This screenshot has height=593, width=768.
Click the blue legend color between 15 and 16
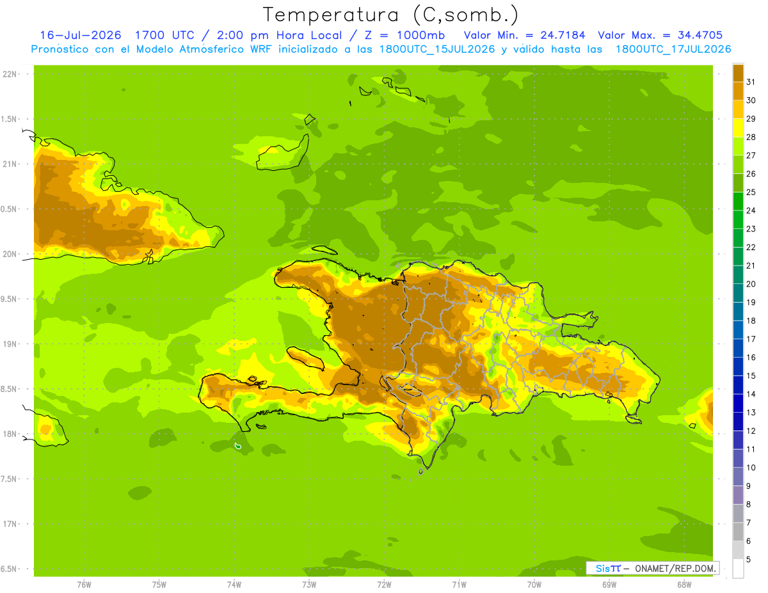click(x=738, y=367)
